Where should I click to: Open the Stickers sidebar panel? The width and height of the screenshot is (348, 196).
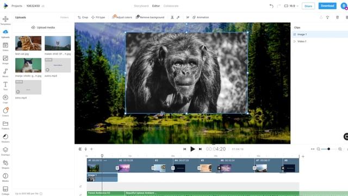pos(5,138)
